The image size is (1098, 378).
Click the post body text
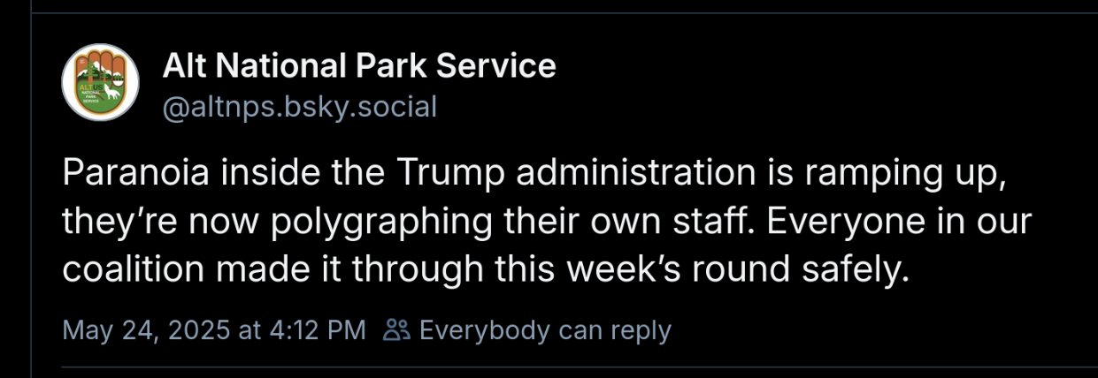click(x=531, y=222)
